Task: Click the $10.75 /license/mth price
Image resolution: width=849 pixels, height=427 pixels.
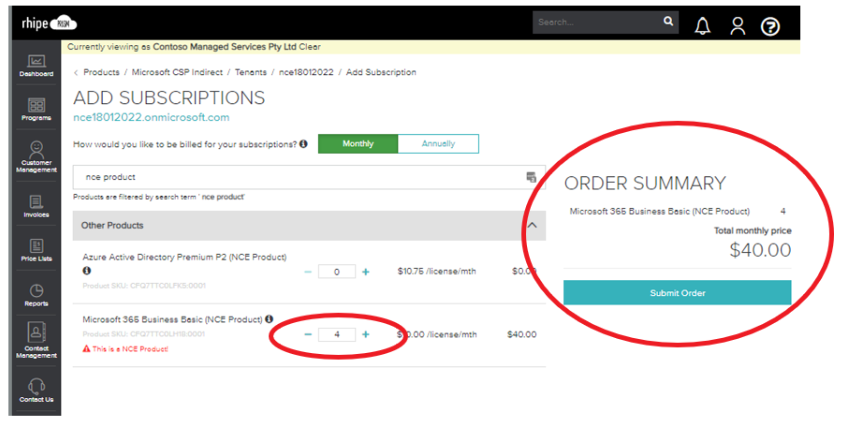Action: (x=436, y=271)
